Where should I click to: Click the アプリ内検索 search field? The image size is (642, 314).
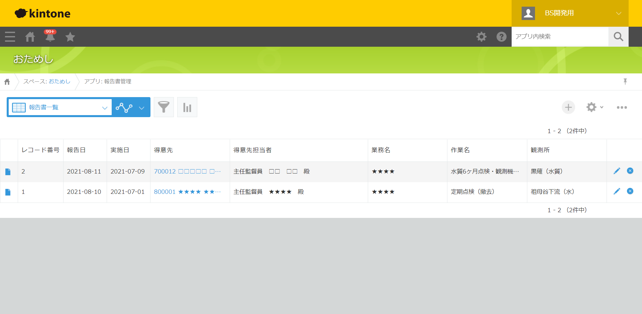560,37
